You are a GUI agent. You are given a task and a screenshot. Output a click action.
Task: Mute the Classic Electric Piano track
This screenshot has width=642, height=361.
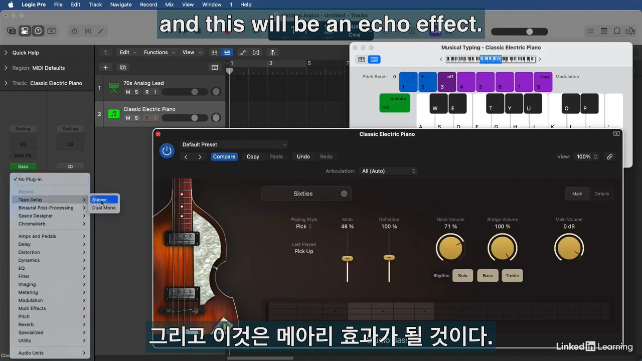(128, 118)
